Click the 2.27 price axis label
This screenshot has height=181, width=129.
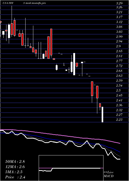coord(119,115)
